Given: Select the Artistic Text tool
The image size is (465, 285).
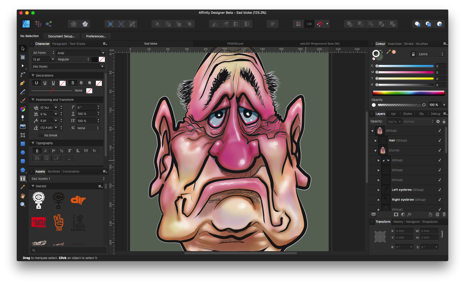Looking at the screenshot, I should pos(23,178).
